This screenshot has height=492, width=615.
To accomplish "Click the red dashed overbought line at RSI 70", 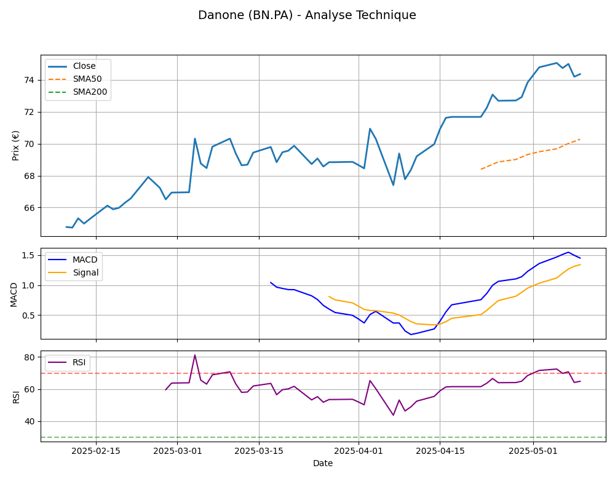I will [x=323, y=373].
